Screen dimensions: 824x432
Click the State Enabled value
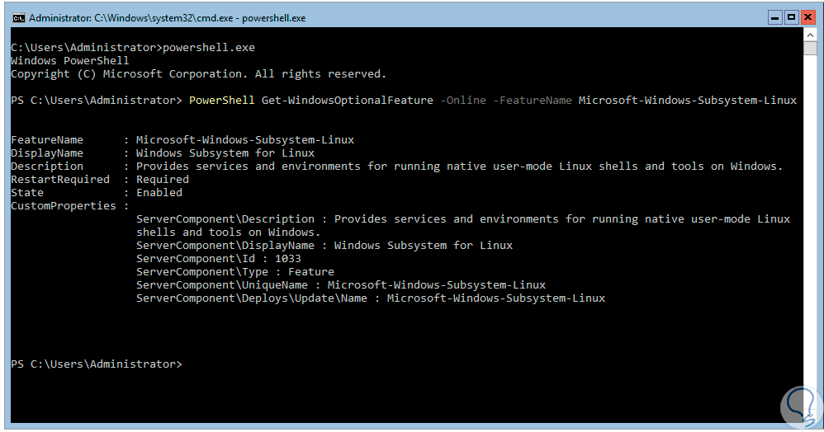pos(159,192)
